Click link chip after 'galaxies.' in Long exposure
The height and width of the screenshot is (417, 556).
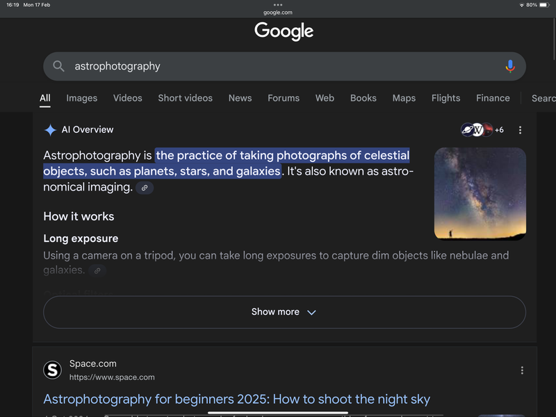click(97, 270)
